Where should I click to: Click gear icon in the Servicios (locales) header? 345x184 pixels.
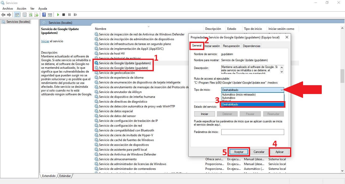45,23
